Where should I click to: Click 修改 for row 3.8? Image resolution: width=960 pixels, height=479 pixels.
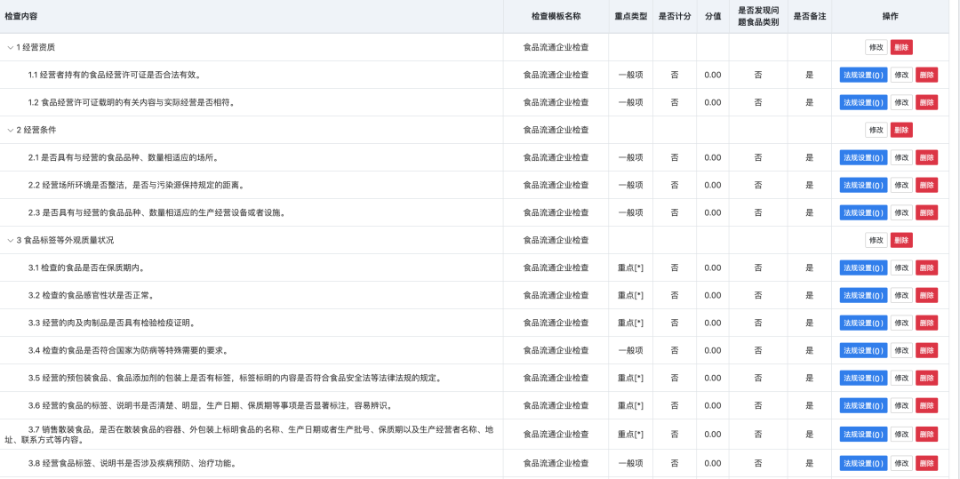pyautogui.click(x=901, y=463)
